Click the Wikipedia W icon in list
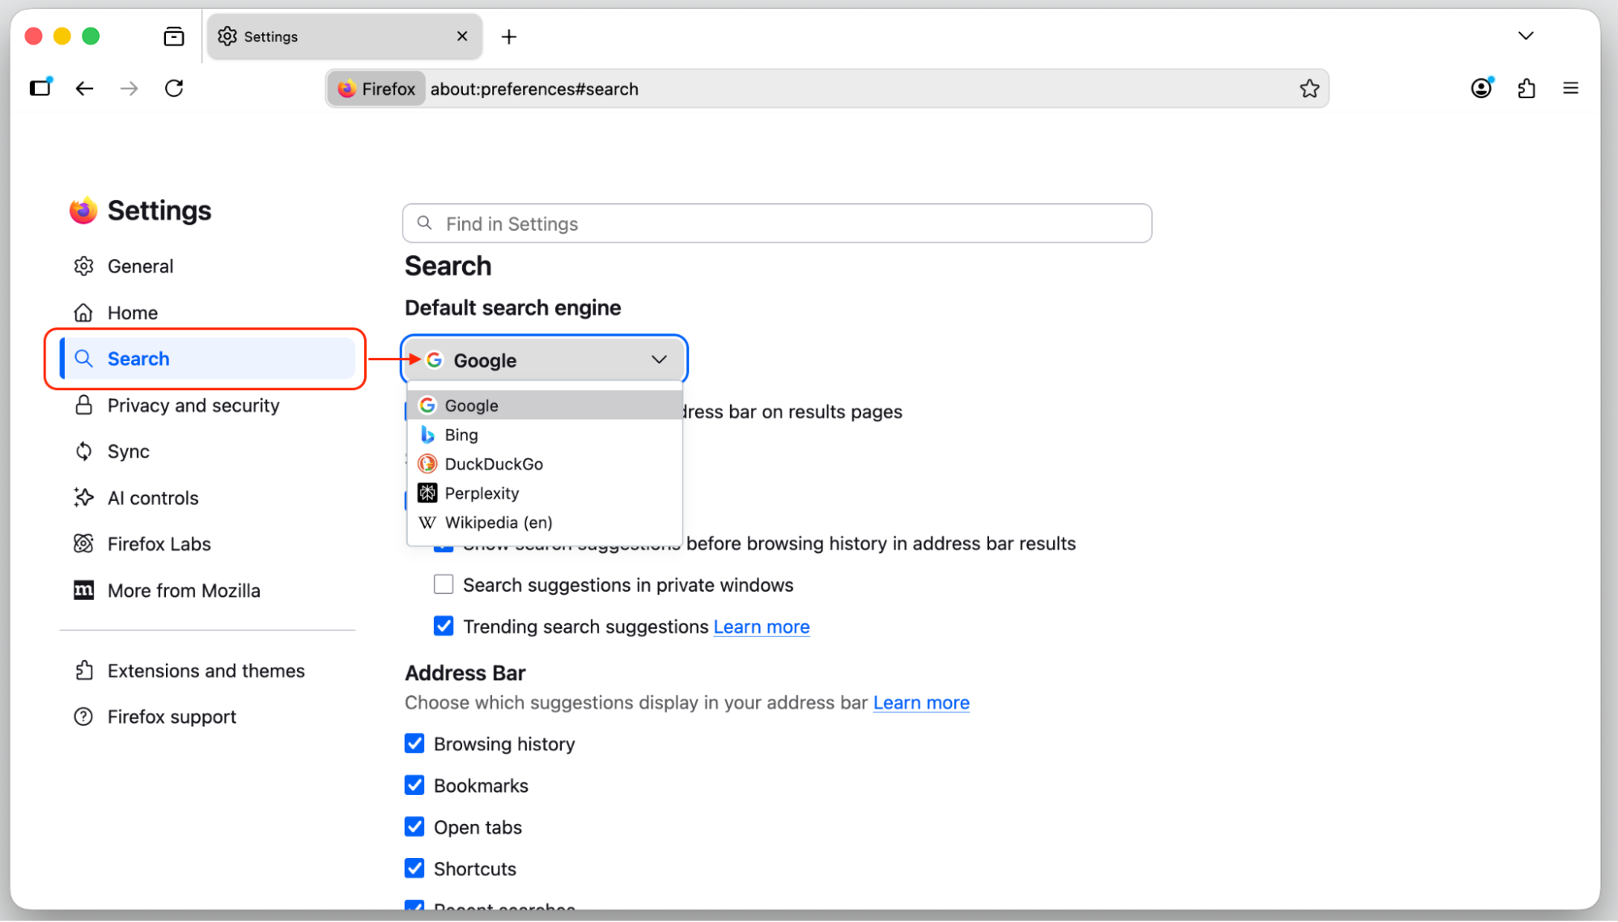Viewport: 1618px width, 922px height. tap(427, 522)
